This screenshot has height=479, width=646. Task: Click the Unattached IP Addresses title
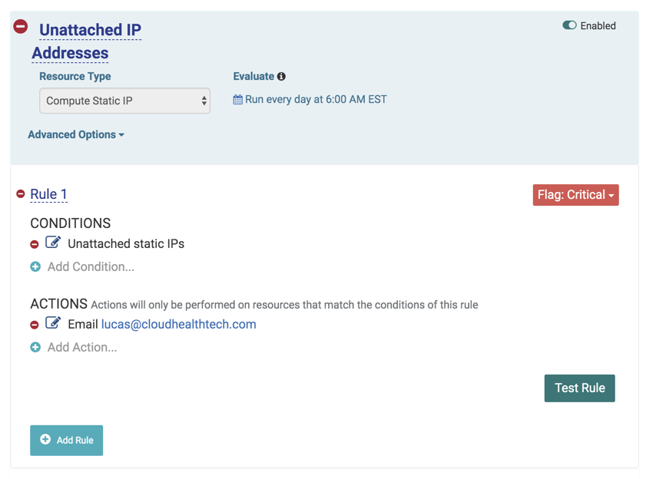click(x=90, y=31)
